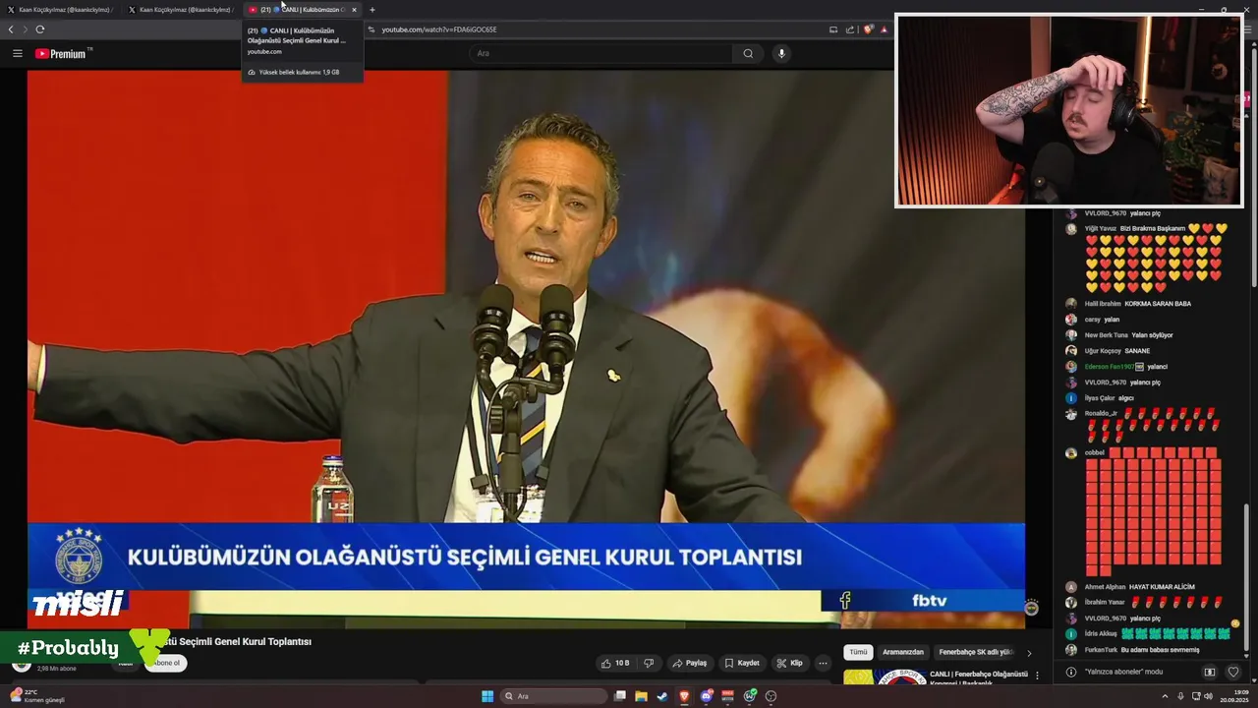Click chat username 'cobbel'
1258x708 pixels.
1095,453
